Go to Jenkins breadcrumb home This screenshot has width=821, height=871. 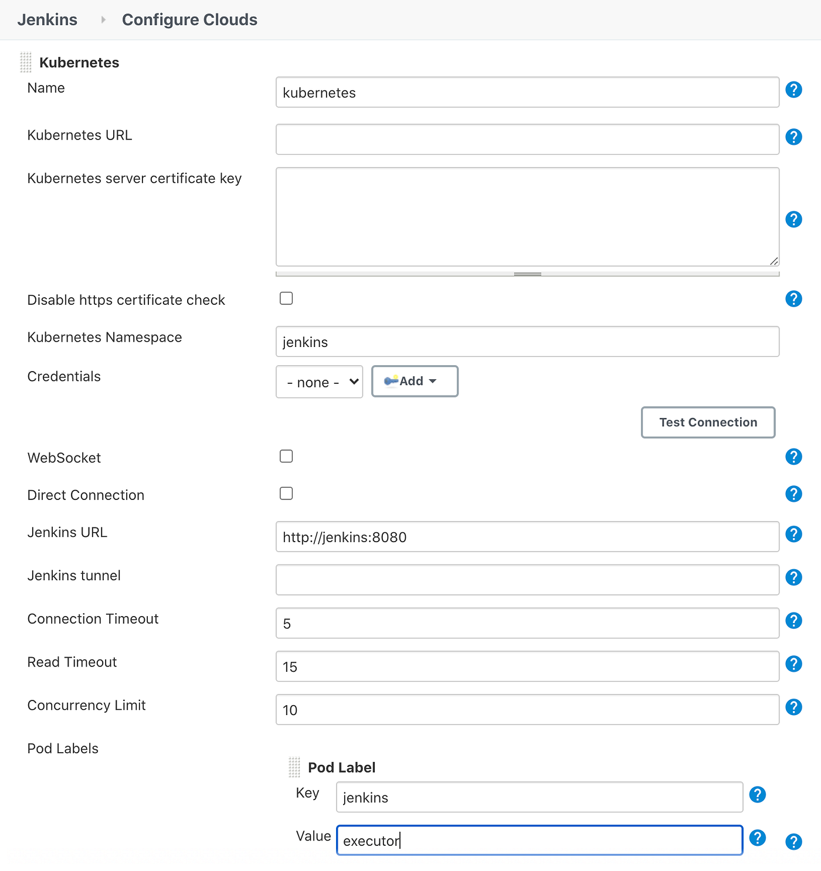[48, 20]
